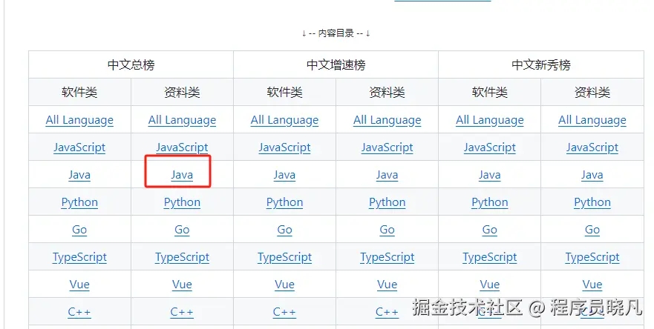Select Python in 中文总榜 资料类 column

coord(182,202)
